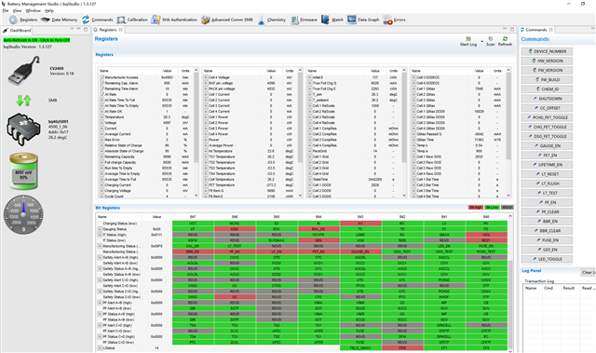The image size is (596, 353).
Task: Toggle the Auto Refresh green banner
Action: tap(36, 40)
